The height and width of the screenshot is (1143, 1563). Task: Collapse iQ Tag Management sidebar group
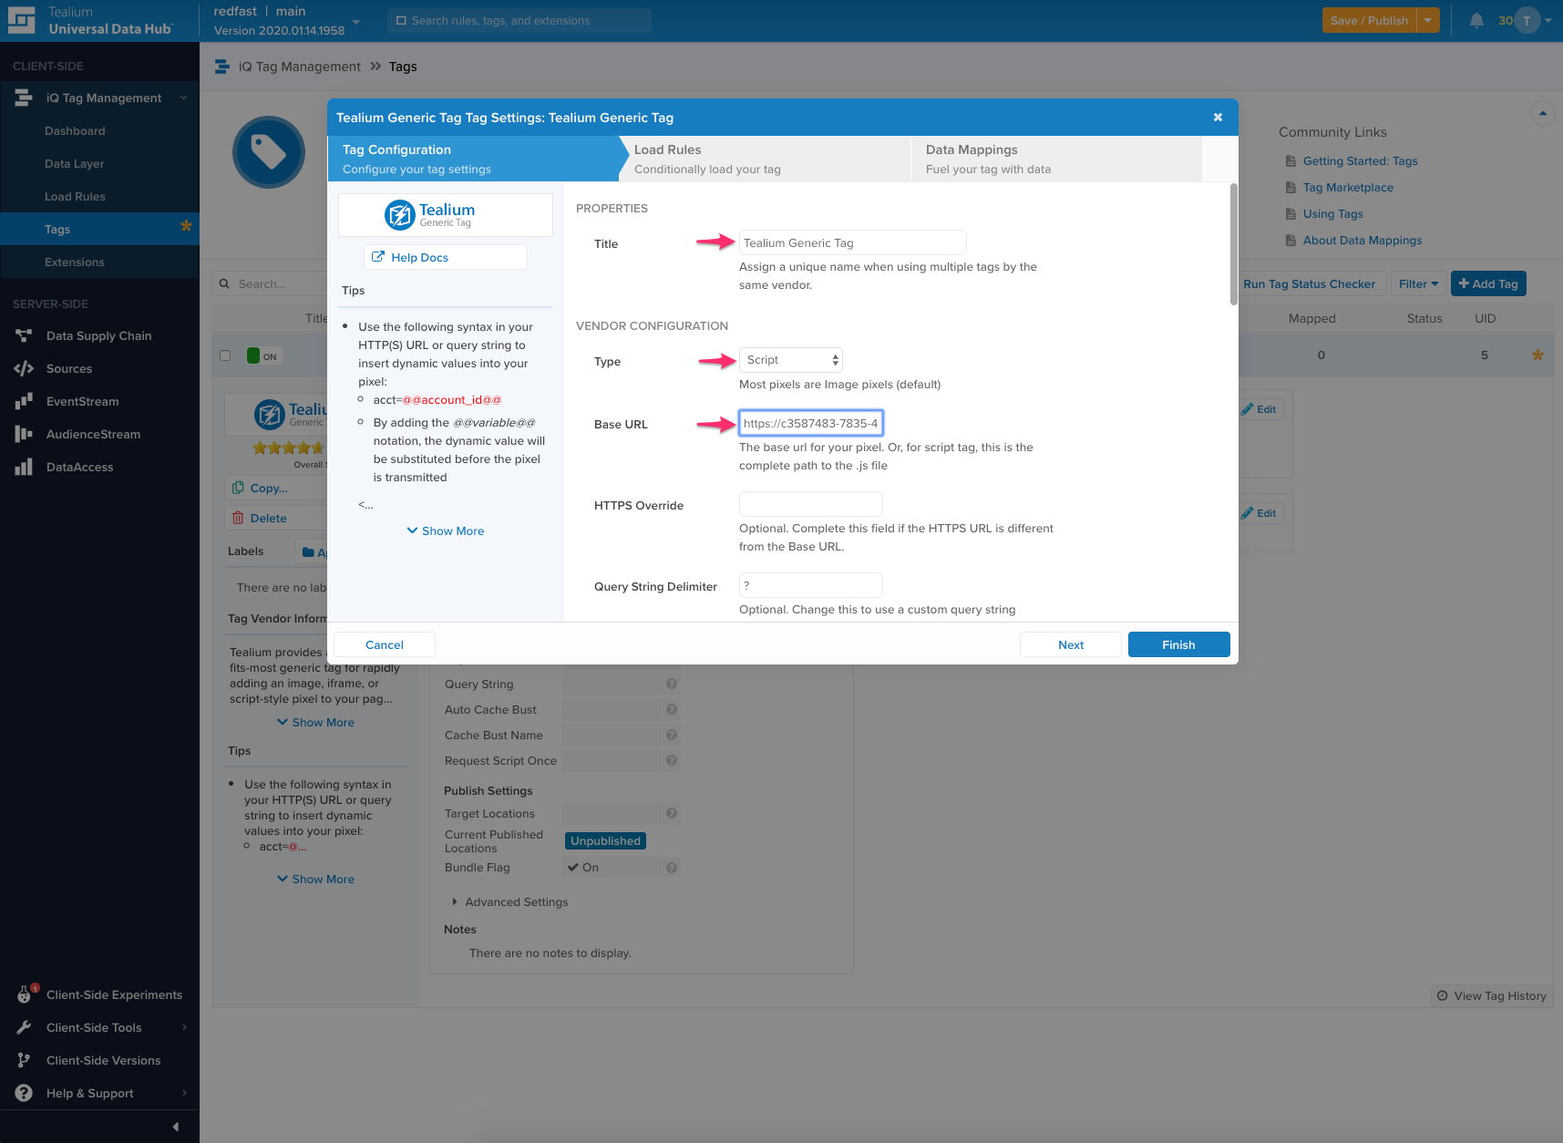[x=184, y=98]
